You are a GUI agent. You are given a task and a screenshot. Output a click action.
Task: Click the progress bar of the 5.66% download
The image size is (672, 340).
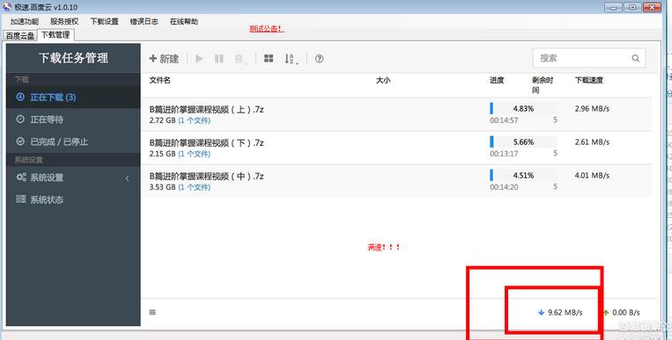(x=524, y=142)
